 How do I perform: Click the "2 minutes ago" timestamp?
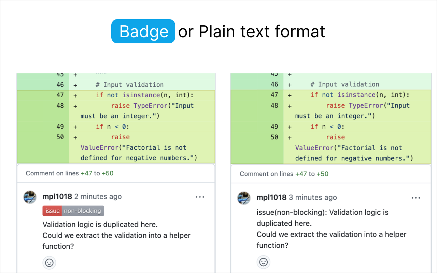click(98, 197)
